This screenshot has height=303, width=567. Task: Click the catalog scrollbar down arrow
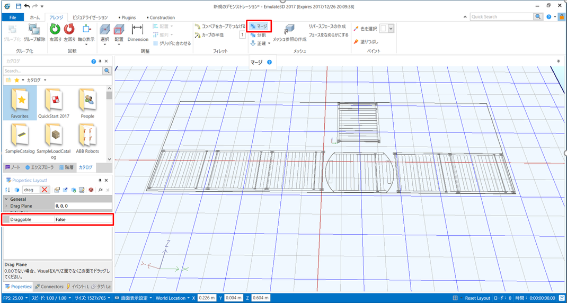point(109,159)
